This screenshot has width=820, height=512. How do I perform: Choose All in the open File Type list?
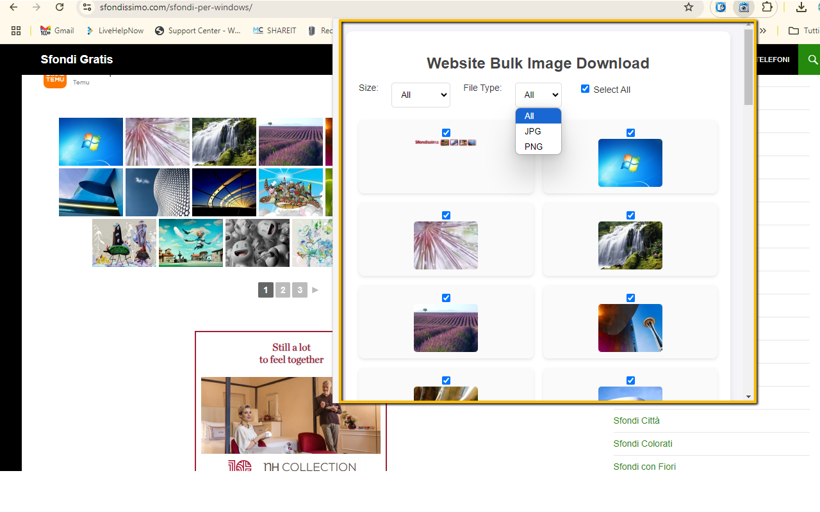click(529, 116)
